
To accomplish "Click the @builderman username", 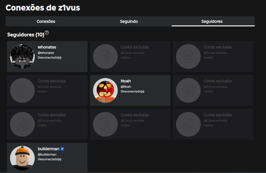I will [x=47, y=154].
